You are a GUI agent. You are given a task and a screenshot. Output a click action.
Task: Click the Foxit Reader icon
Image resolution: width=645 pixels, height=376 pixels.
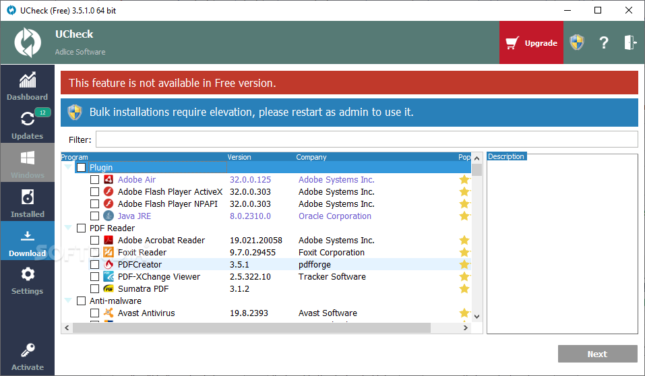[x=109, y=252]
